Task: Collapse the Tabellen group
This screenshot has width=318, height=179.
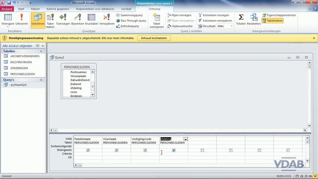Action: point(41,51)
